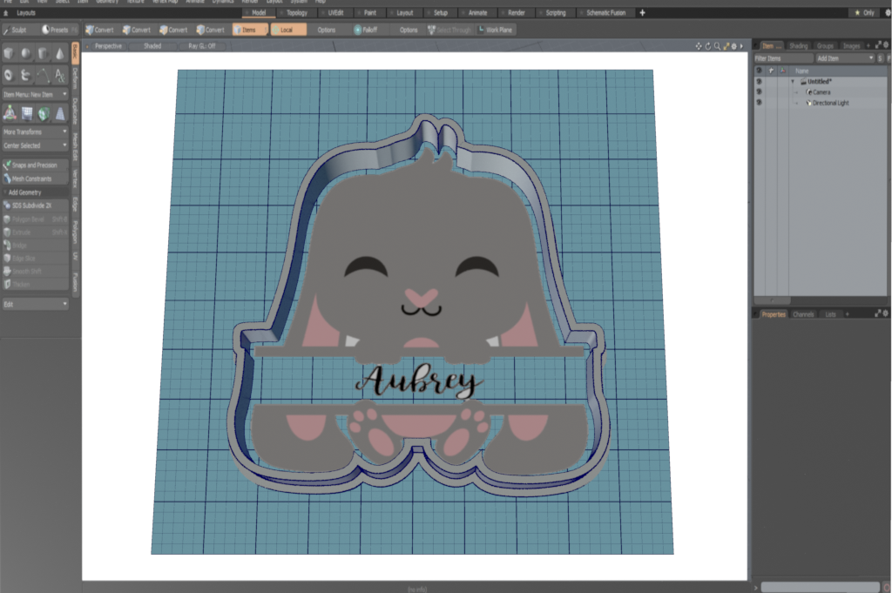The width and height of the screenshot is (892, 593).
Task: Click the viewport rotate icon
Action: pos(707,46)
